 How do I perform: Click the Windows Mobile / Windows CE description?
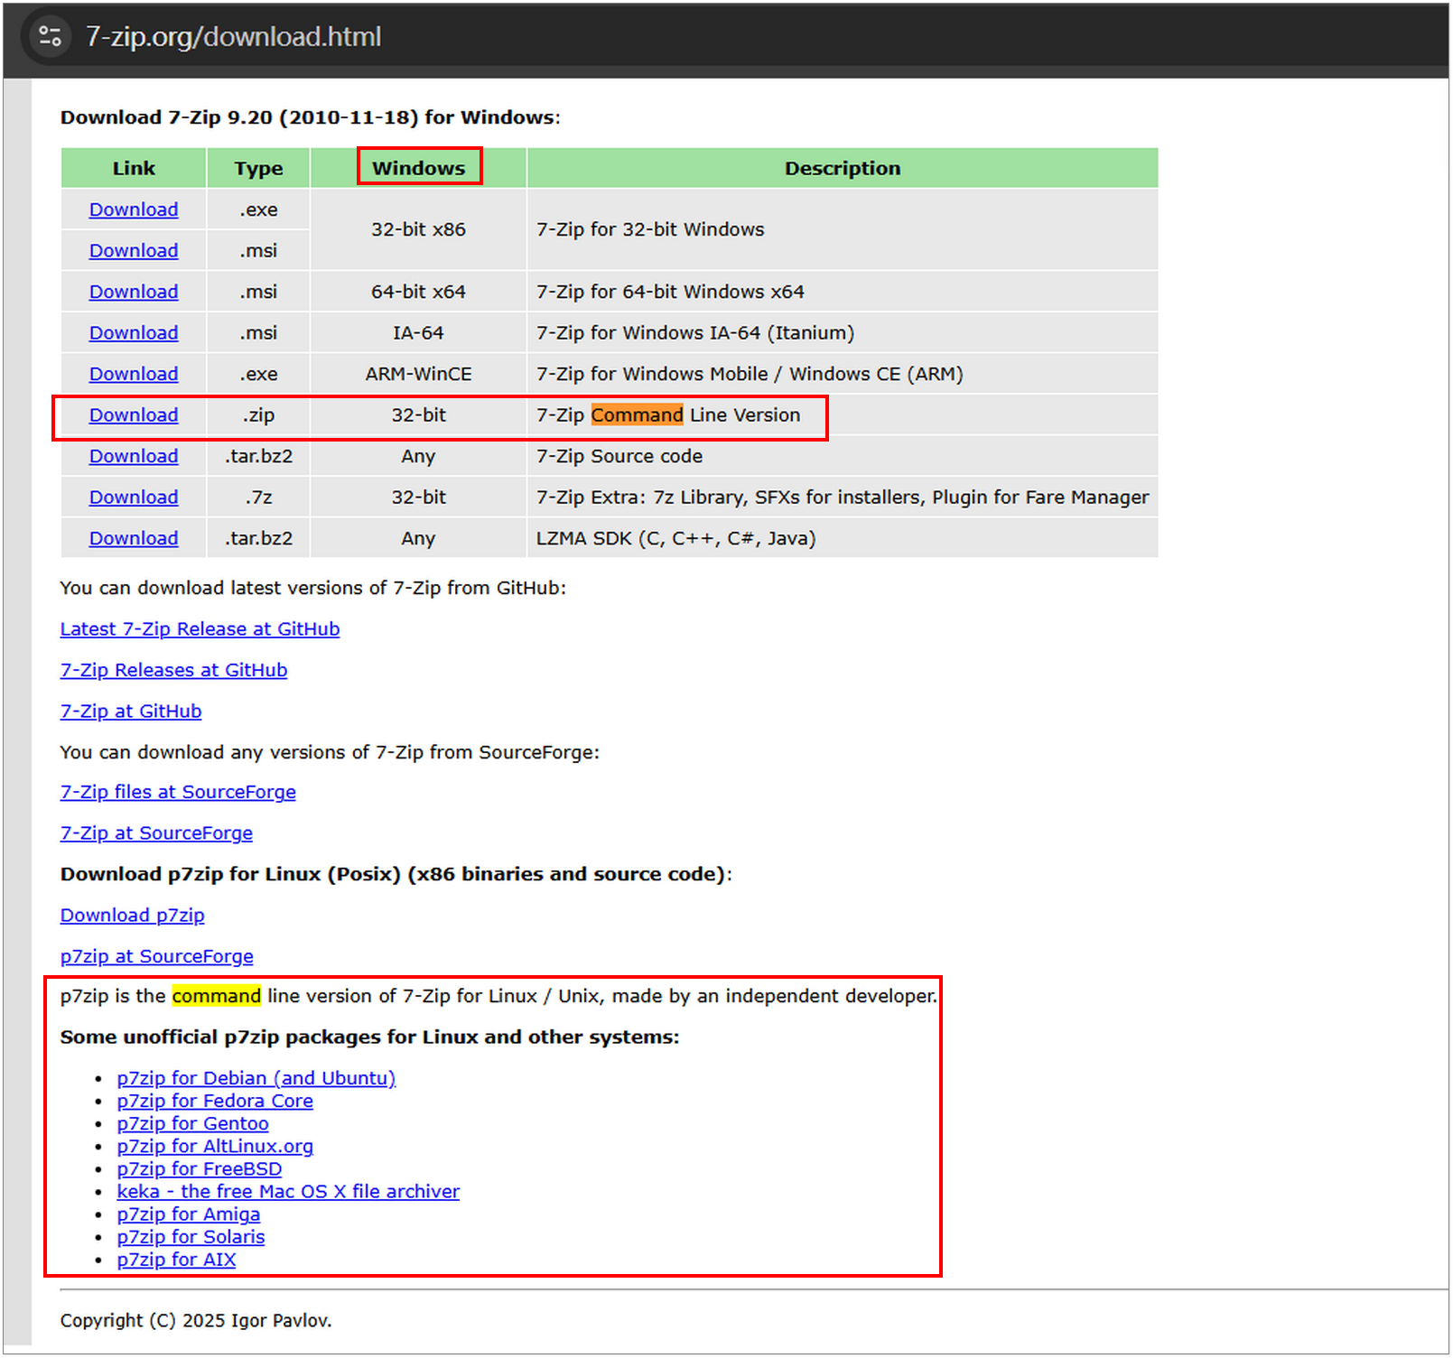point(750,374)
